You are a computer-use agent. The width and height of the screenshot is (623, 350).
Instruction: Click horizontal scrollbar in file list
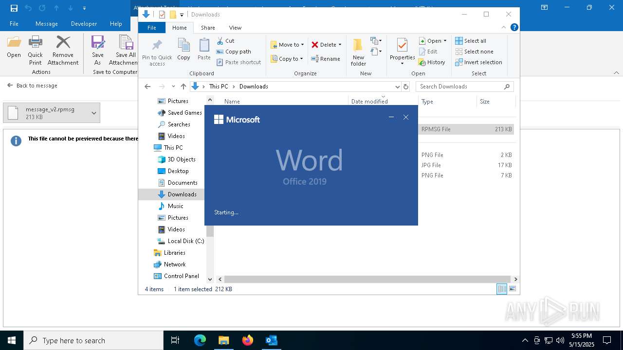click(367, 279)
